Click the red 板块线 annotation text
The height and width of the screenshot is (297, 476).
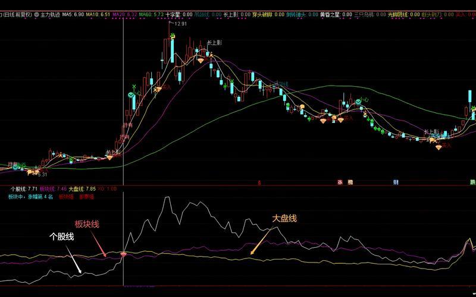86,224
